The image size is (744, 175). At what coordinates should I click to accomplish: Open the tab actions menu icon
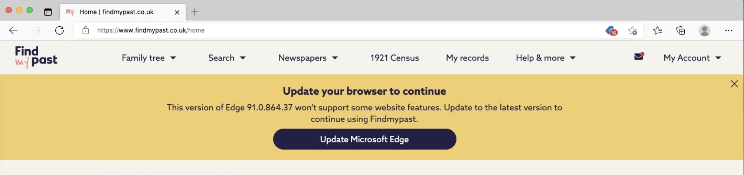(x=48, y=12)
